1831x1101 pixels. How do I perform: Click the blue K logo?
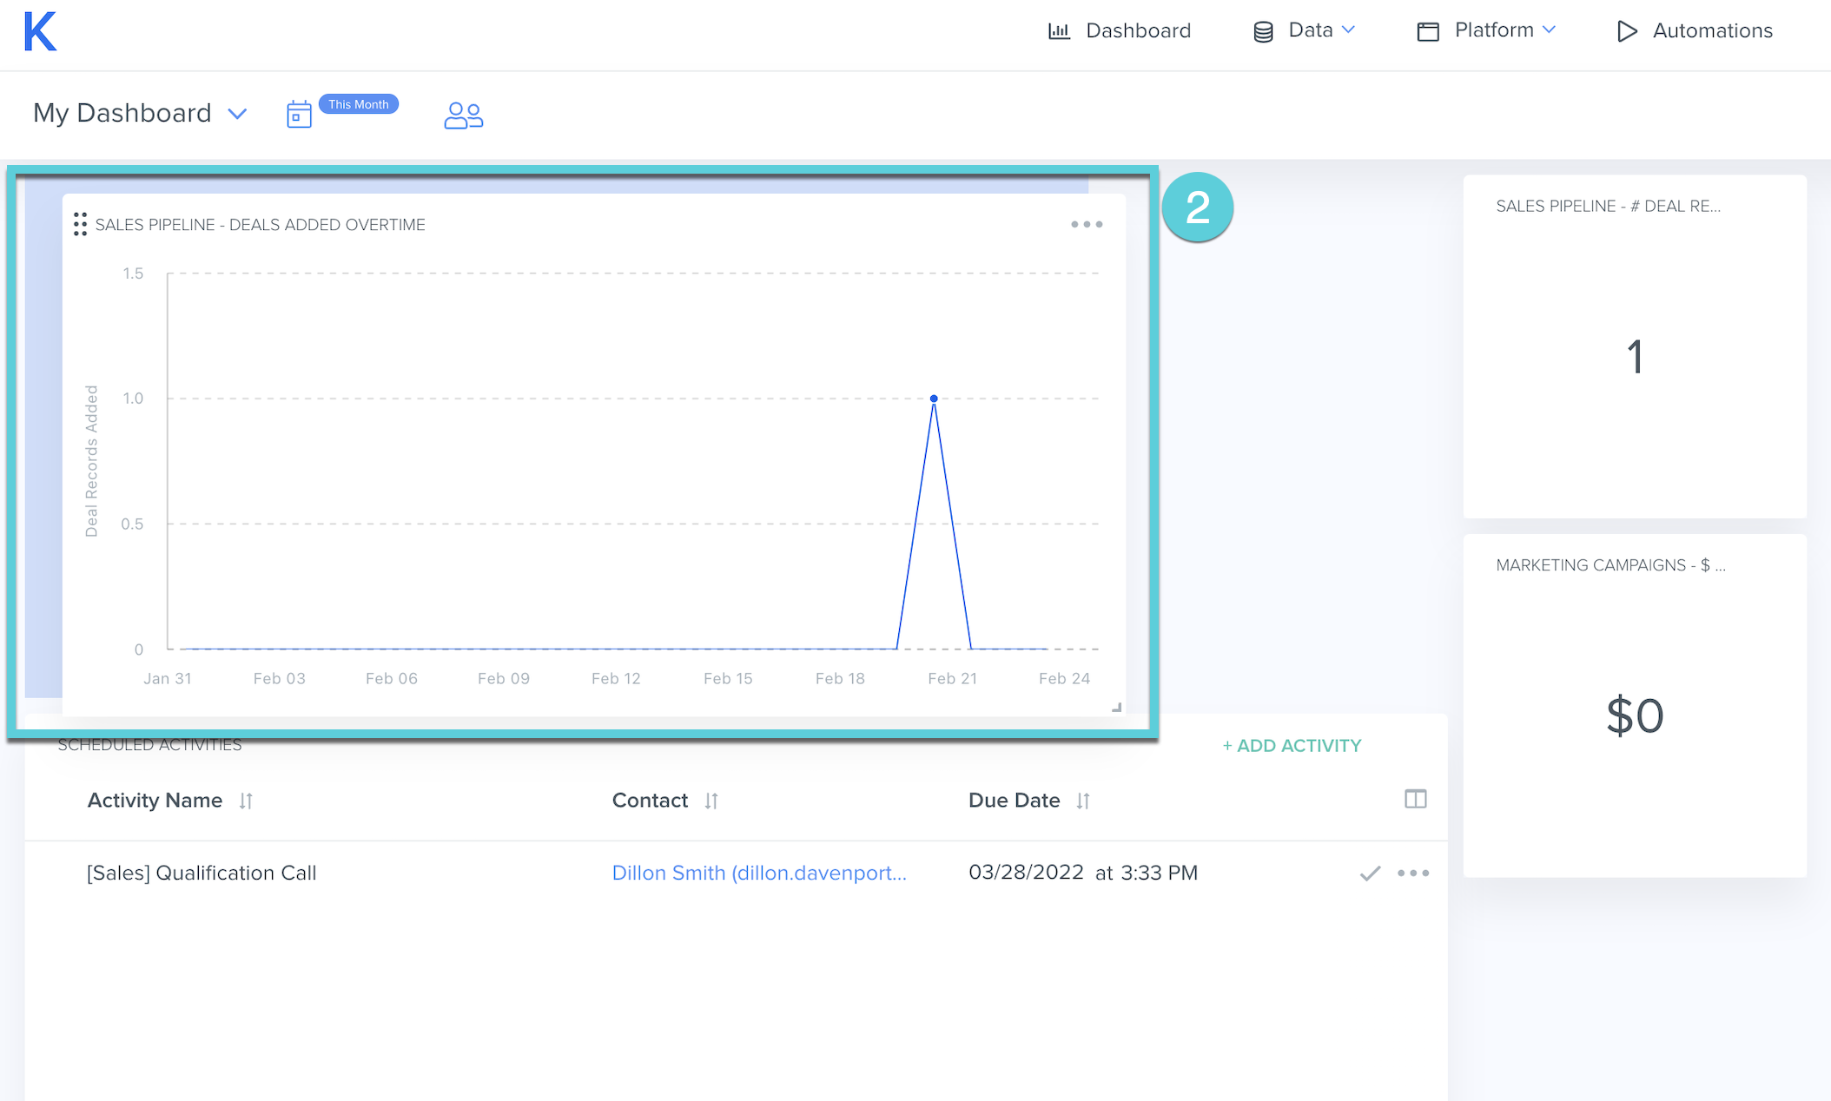[x=40, y=32]
